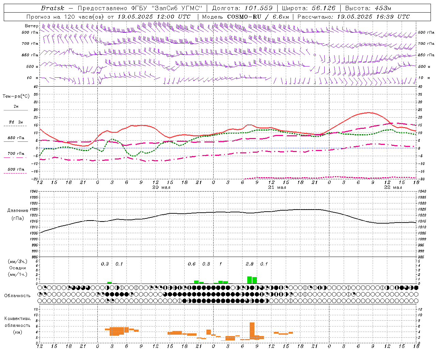436x349 pixels.
Task: Select the precipitation value 2.8
Action: pos(250,264)
